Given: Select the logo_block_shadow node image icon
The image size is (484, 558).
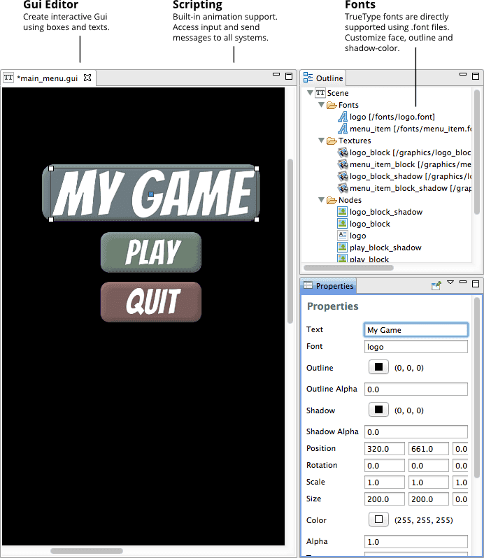Looking at the screenshot, I should click(x=343, y=212).
